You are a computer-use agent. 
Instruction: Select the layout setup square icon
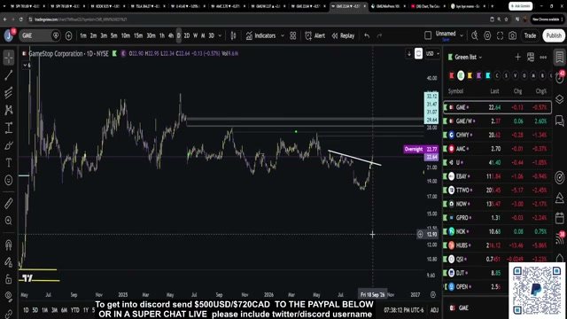pos(428,35)
